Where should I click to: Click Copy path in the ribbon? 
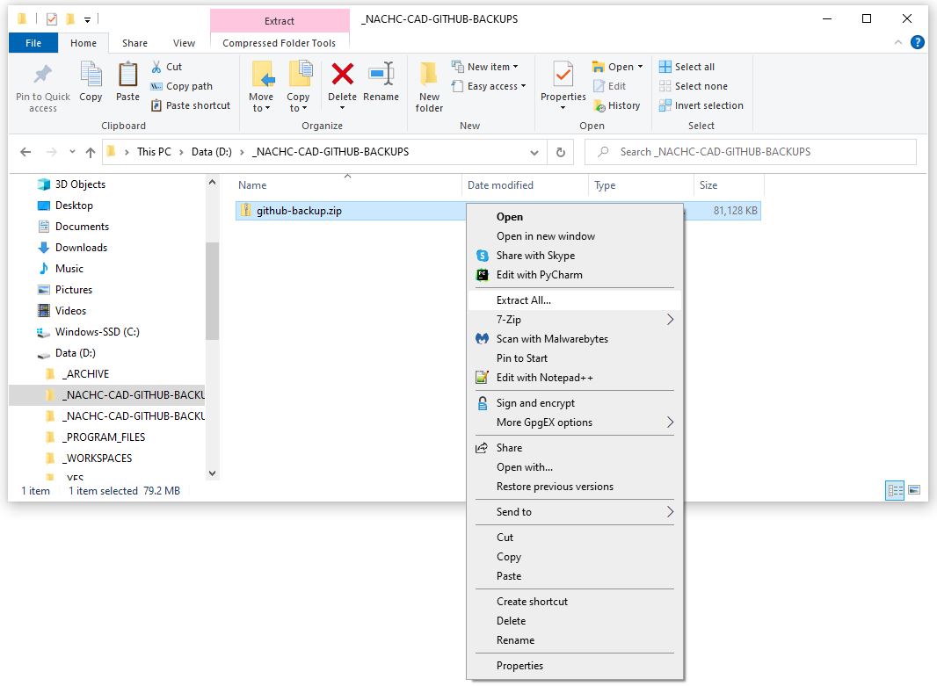point(182,86)
